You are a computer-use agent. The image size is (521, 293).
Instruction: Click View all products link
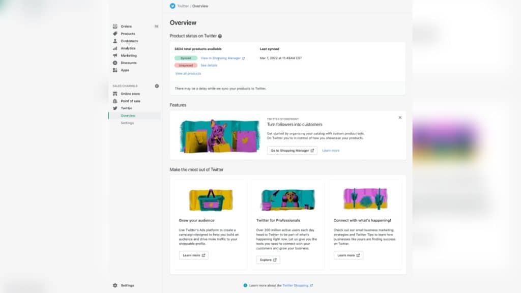[x=188, y=73]
